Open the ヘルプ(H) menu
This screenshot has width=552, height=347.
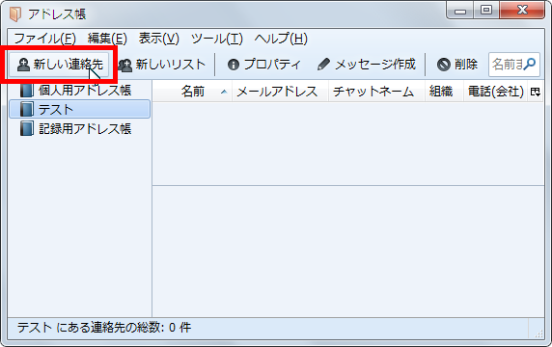[281, 39]
